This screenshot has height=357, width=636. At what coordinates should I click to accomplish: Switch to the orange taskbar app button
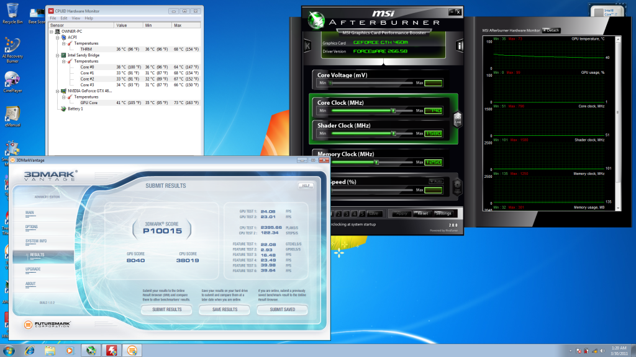click(x=132, y=351)
